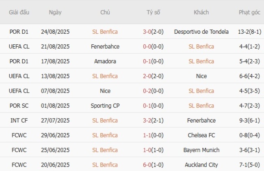
Task: Open the Desportivo de Tondela team link
Action: 201,31
